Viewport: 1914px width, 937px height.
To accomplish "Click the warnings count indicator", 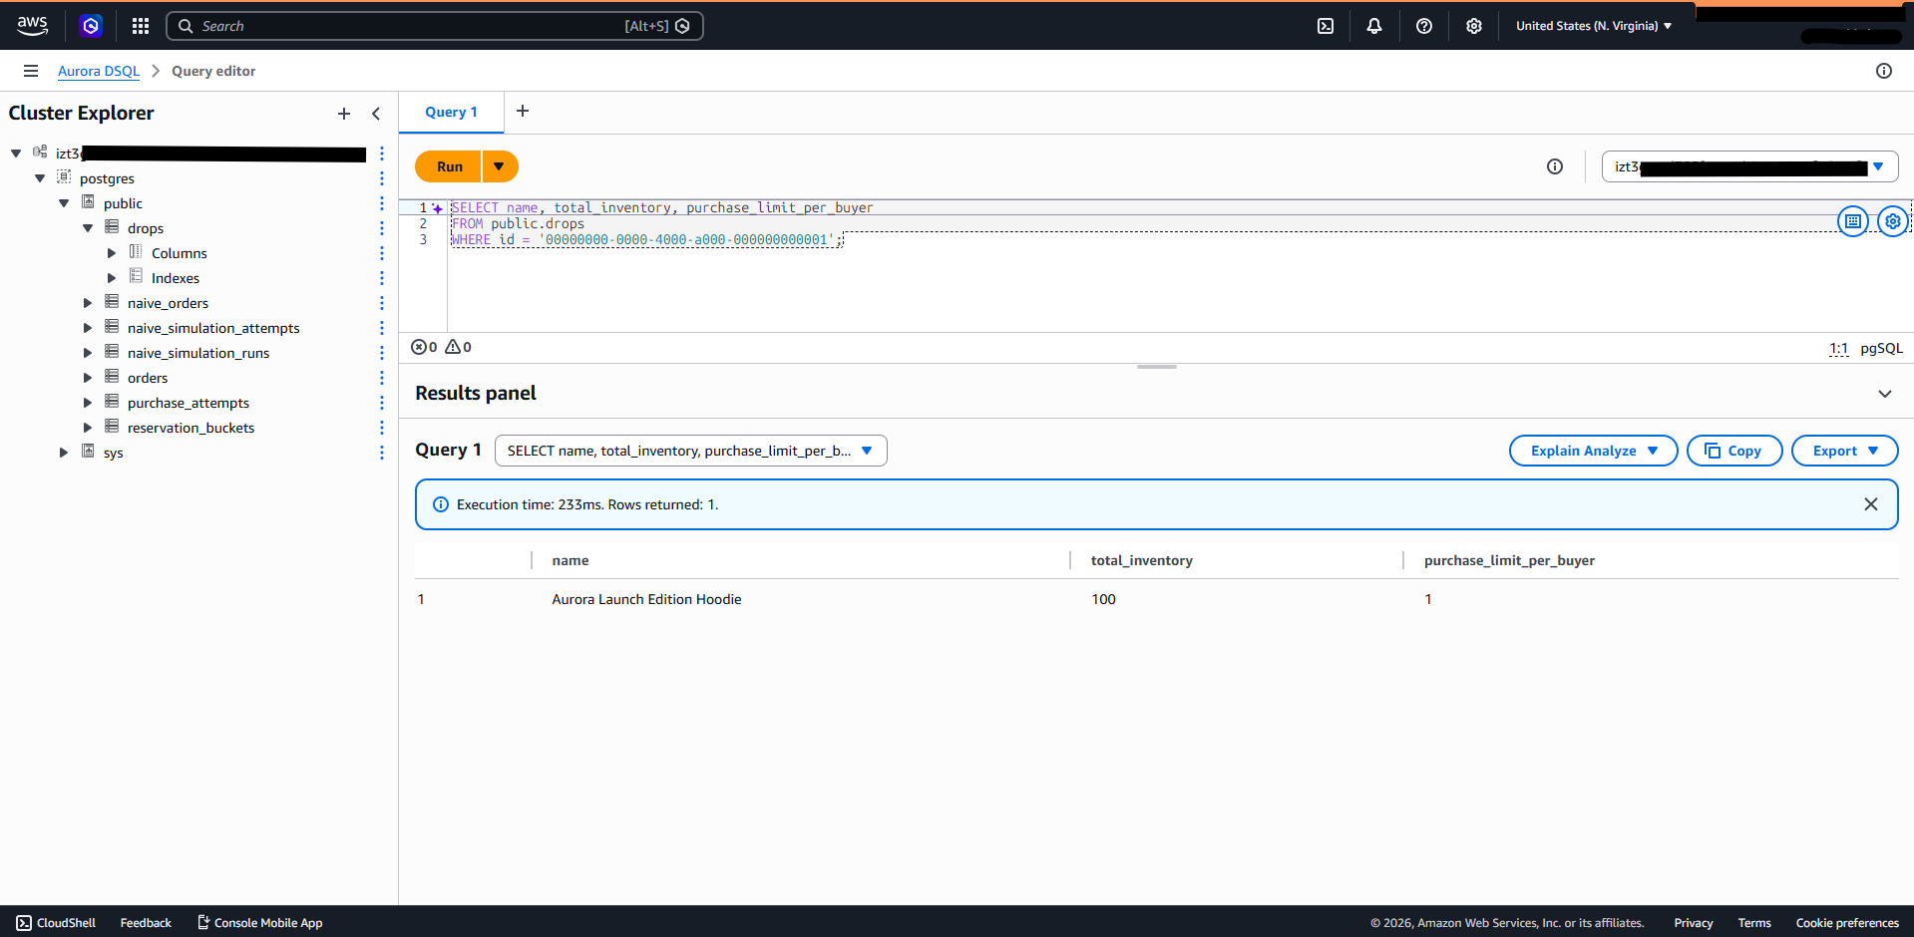I will point(458,347).
